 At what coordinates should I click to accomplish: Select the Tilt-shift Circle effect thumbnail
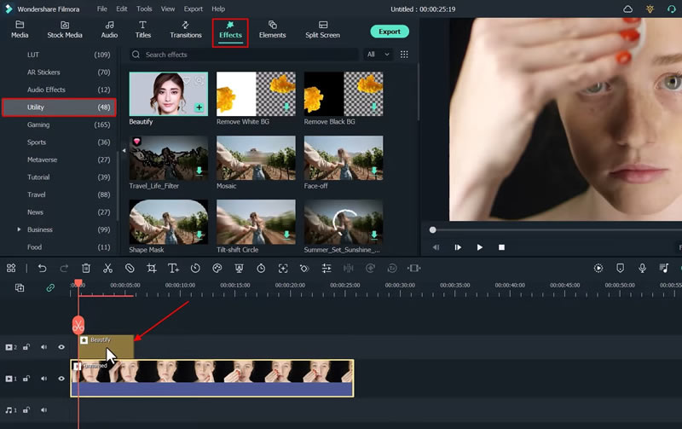[256, 222]
